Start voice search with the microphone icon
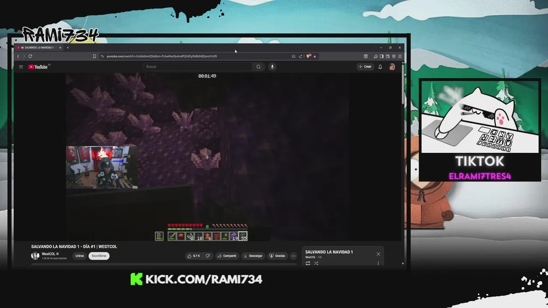Screen dimensions: 548x308 (272, 67)
